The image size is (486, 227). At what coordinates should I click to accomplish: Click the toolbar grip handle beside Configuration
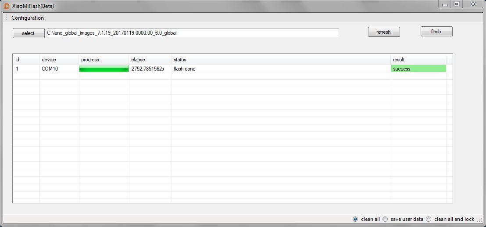[x=6, y=18]
